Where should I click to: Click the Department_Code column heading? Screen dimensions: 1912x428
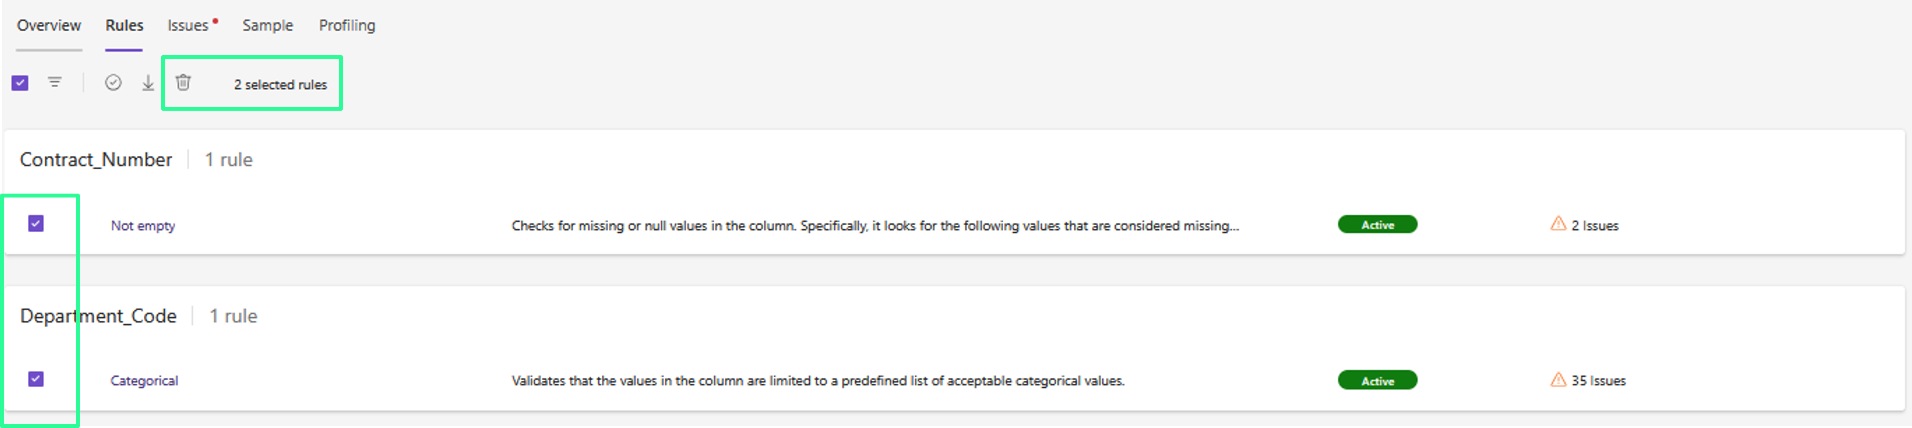pyautogui.click(x=98, y=316)
